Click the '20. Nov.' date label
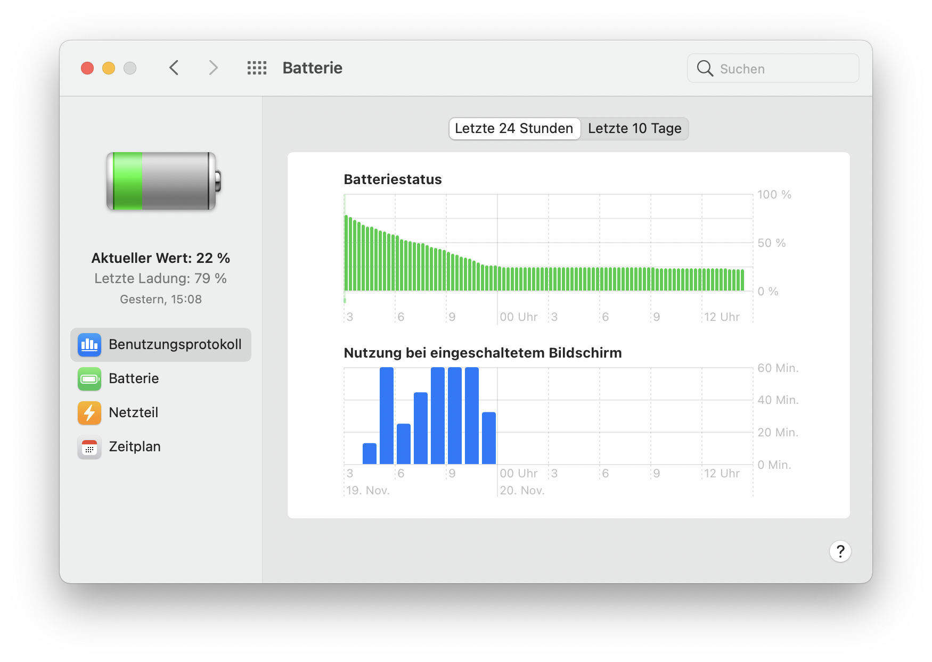The image size is (932, 662). 522,490
